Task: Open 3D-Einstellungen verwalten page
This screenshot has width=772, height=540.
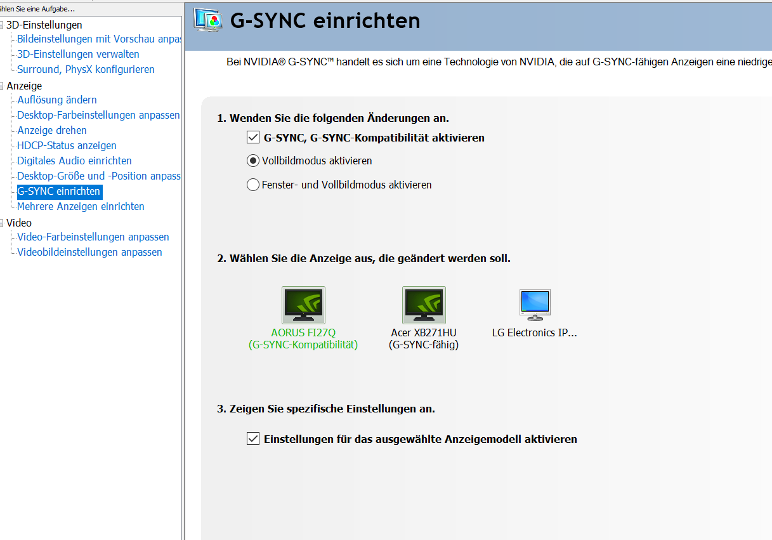Action: (x=78, y=54)
